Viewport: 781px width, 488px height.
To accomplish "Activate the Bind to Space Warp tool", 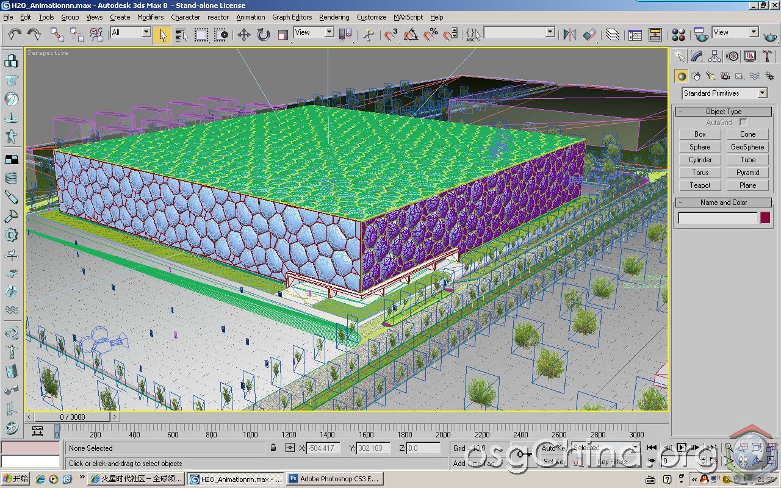I will tap(97, 35).
